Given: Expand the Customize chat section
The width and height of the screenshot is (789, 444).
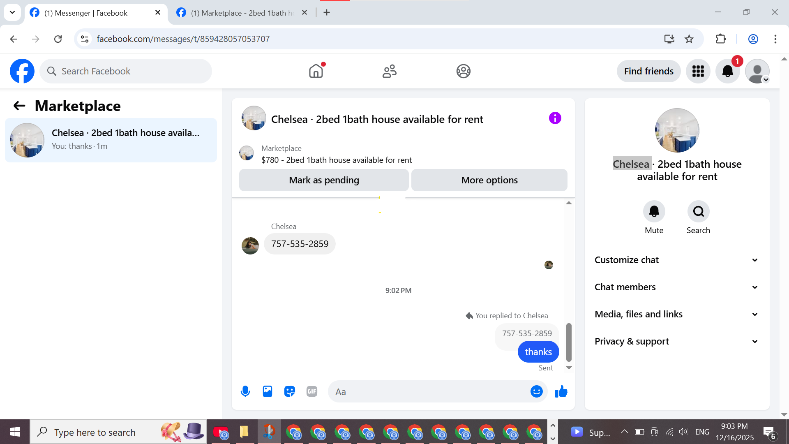Looking at the screenshot, I should pyautogui.click(x=676, y=260).
